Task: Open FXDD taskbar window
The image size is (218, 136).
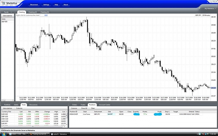Action: tap(18, 134)
